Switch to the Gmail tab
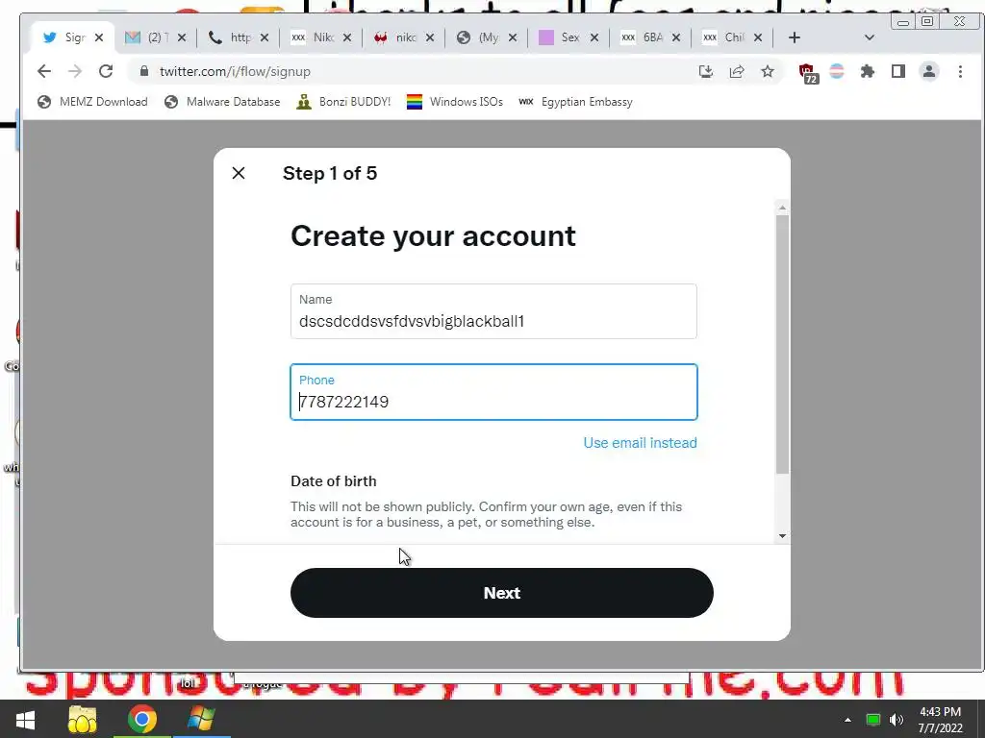 coord(155,37)
